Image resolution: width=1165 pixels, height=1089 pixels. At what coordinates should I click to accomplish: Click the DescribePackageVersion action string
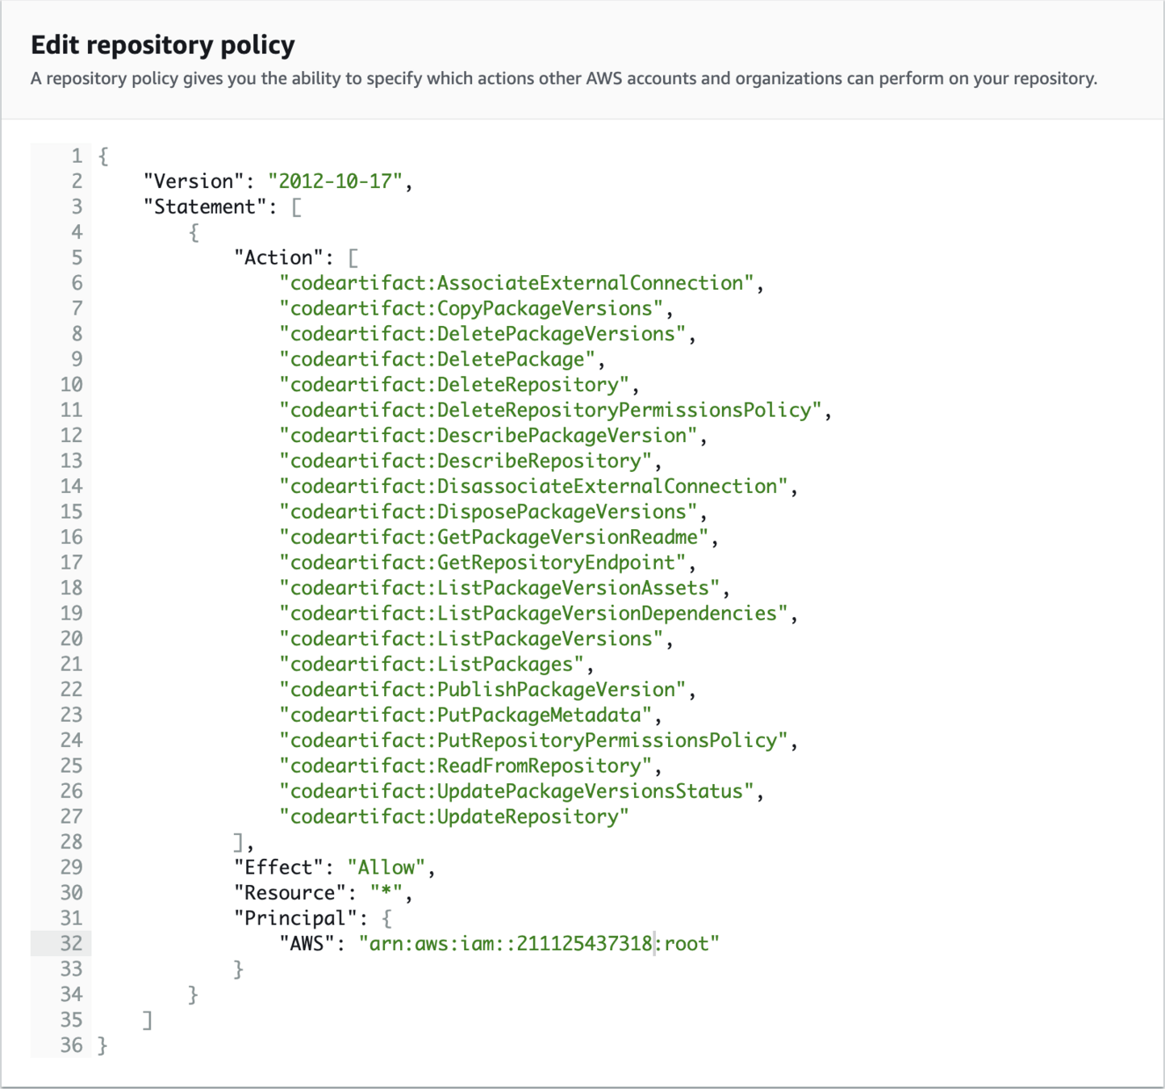[488, 436]
